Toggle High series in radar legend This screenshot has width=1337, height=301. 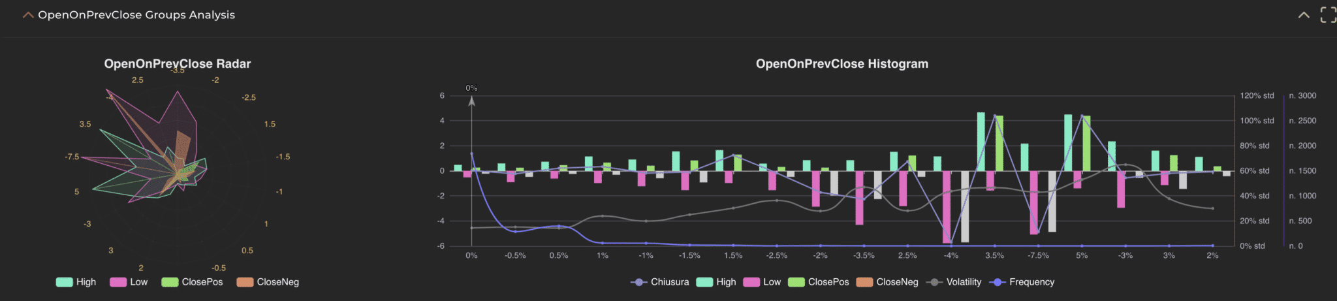click(x=76, y=282)
